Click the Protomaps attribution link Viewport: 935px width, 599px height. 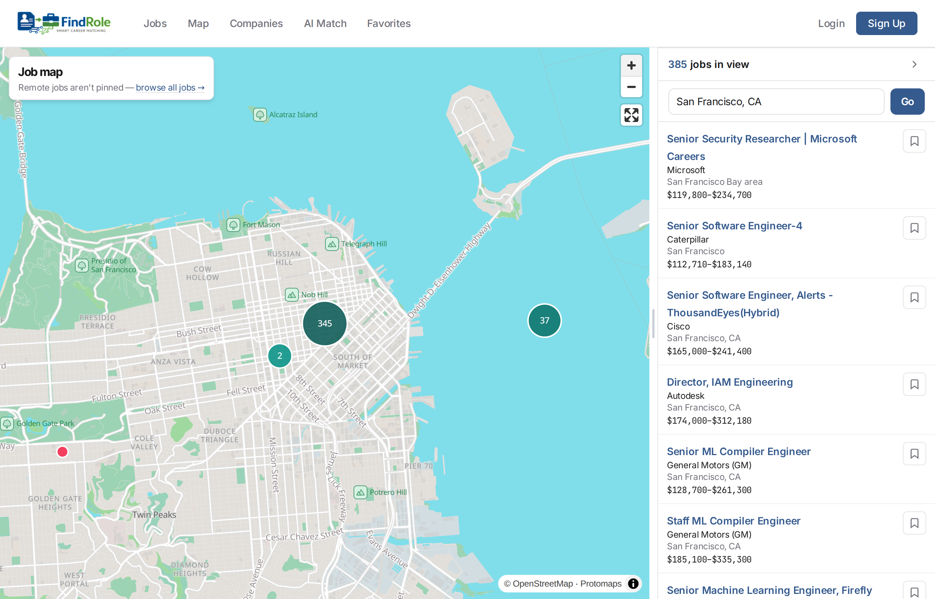click(600, 583)
